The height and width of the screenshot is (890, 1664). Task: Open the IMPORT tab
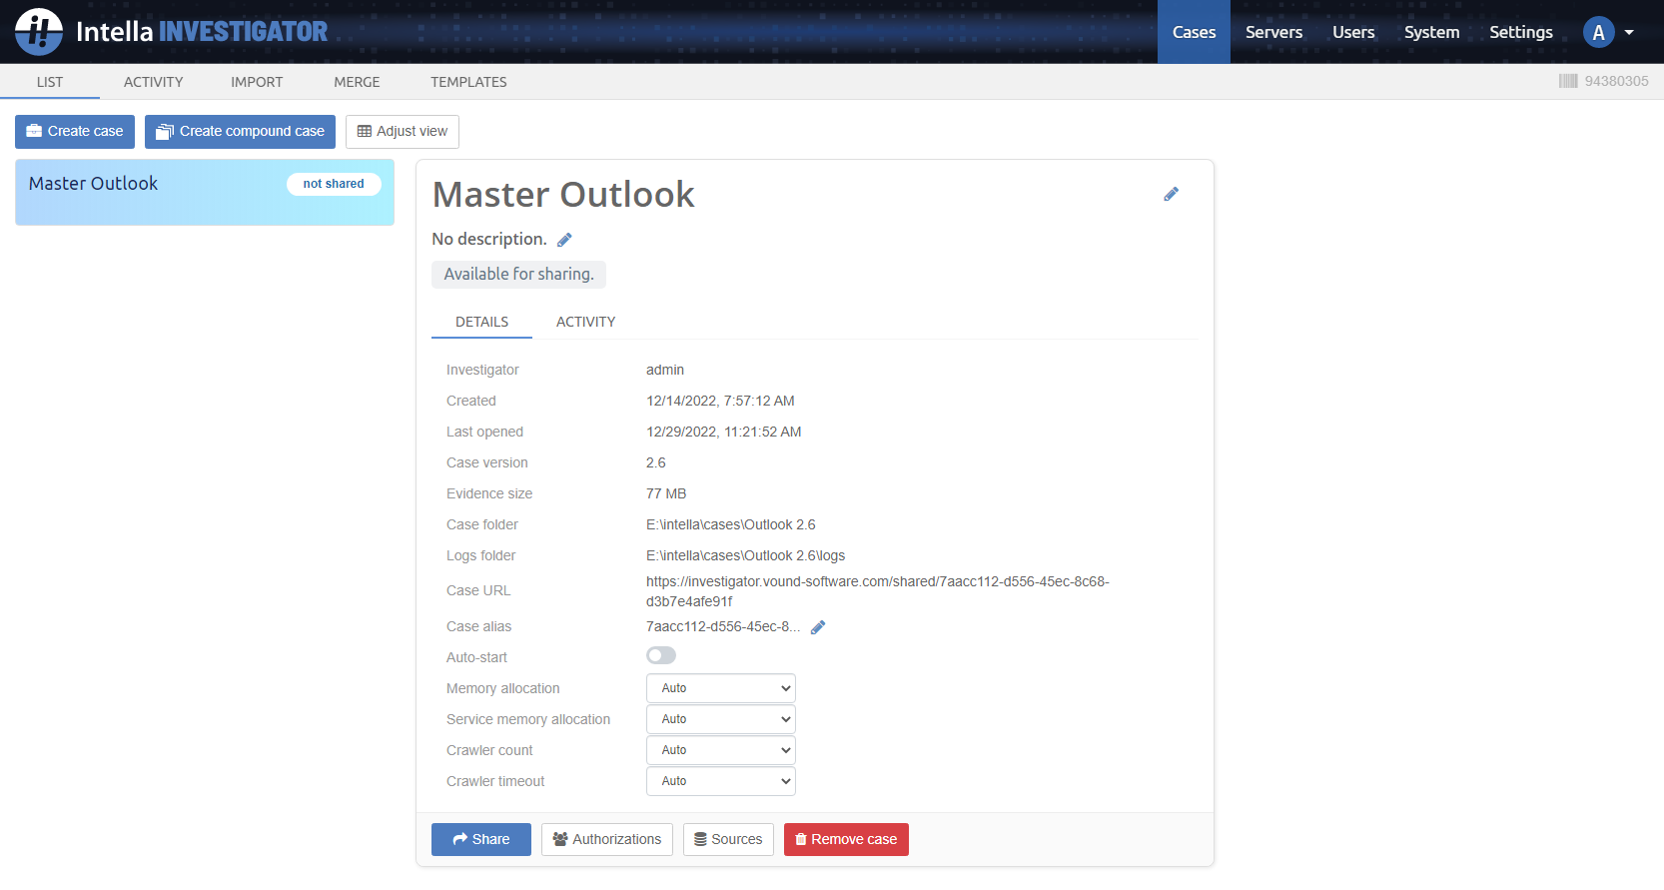pyautogui.click(x=257, y=82)
